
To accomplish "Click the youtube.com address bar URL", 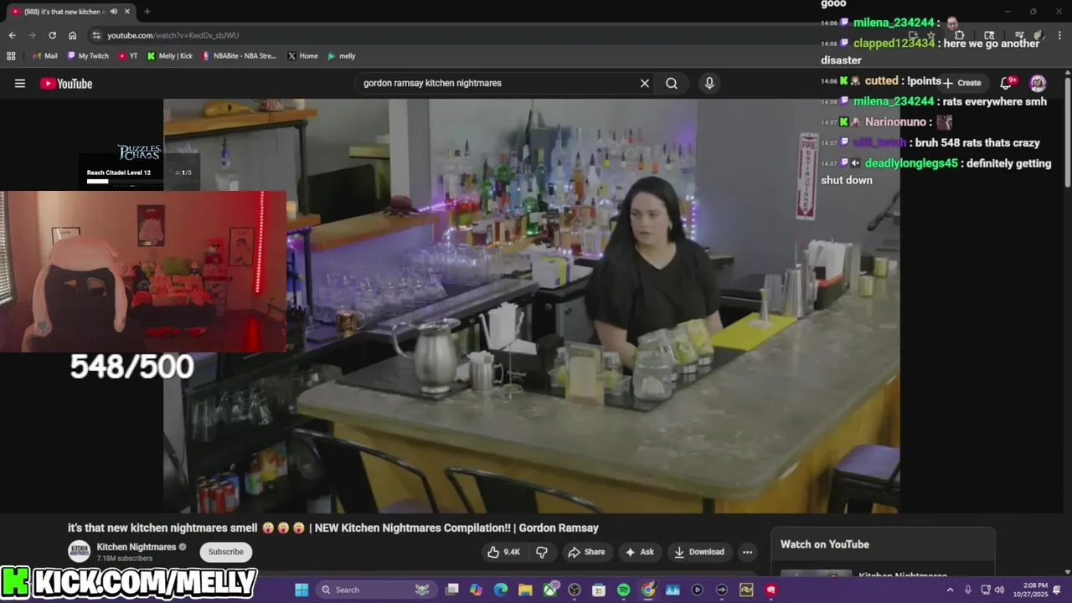I will 173,35.
